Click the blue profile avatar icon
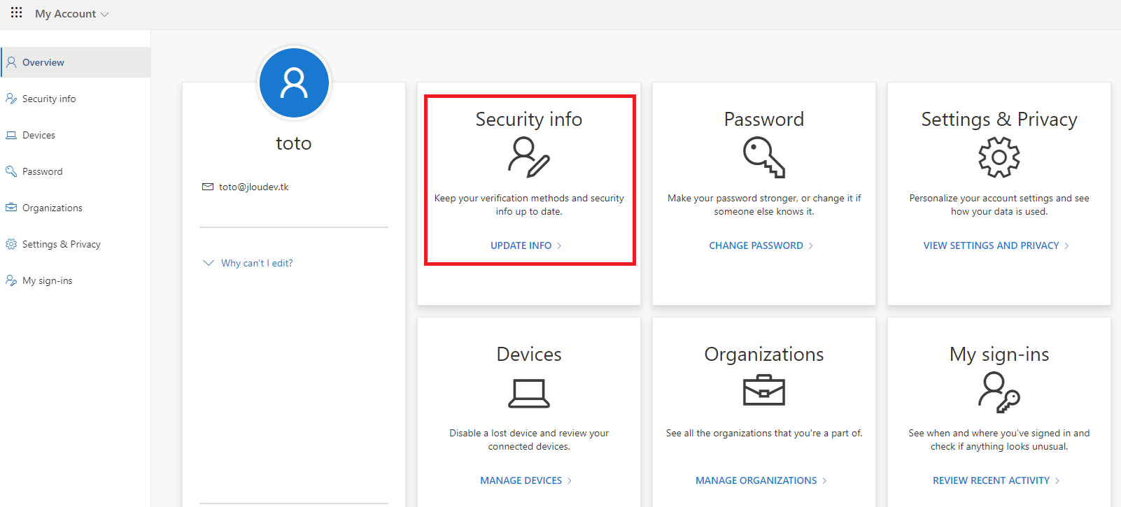The image size is (1121, 507). (294, 83)
